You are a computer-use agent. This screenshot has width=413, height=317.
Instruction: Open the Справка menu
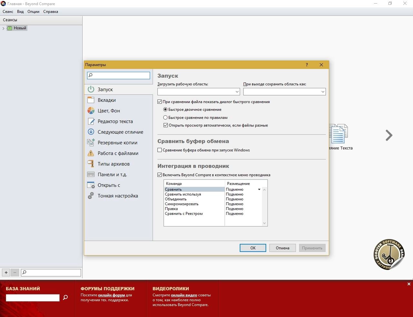click(51, 12)
